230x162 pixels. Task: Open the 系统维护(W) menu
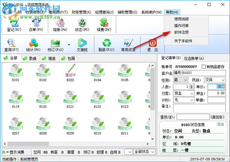[x=151, y=12]
